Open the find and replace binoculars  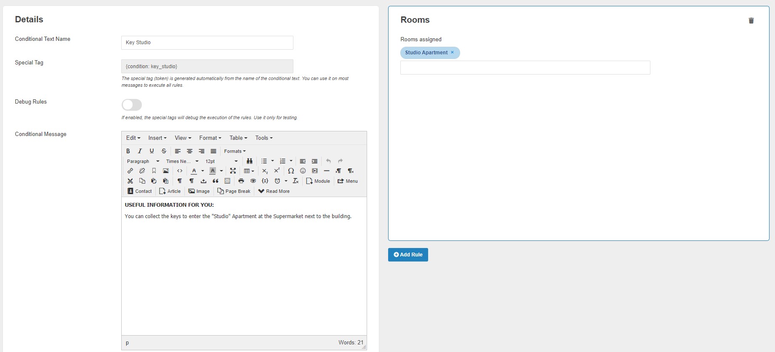250,161
